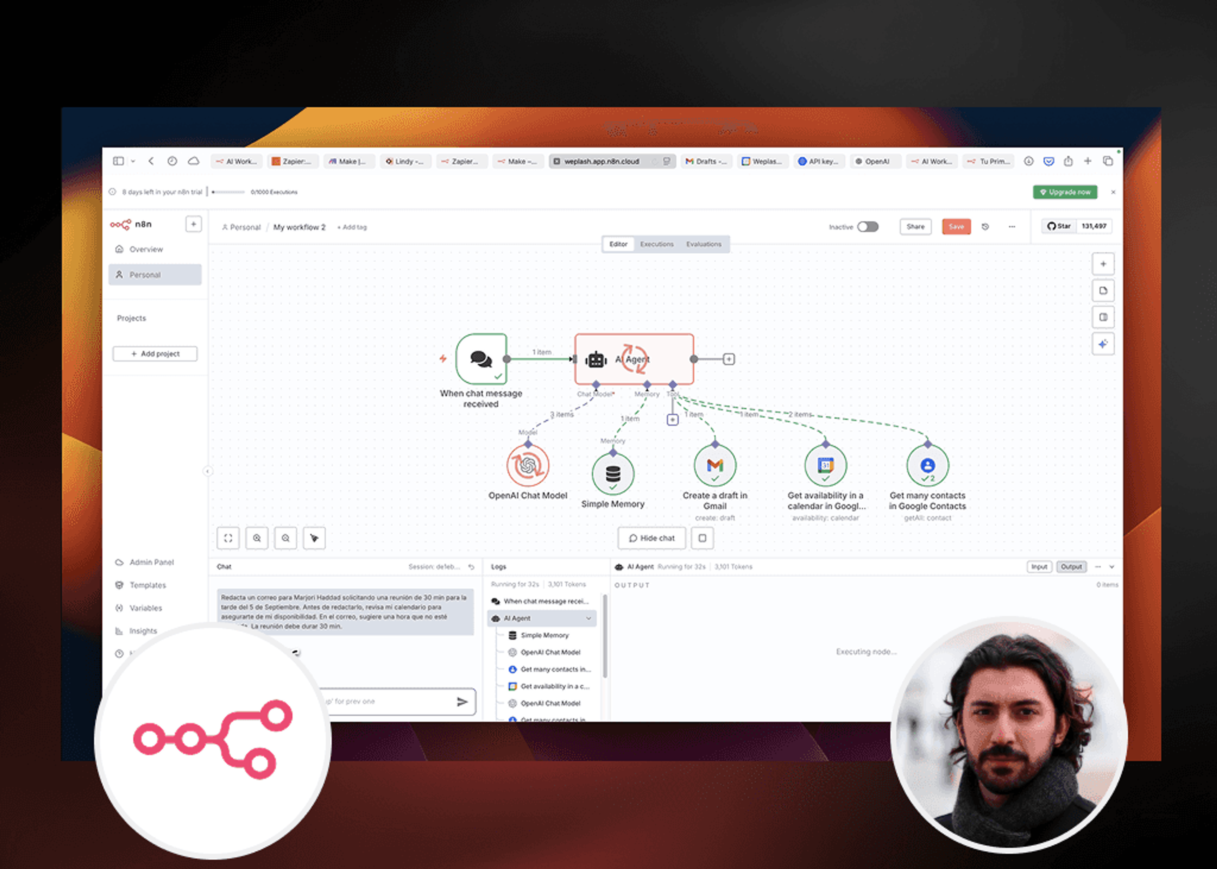Toggle the Inactive workflow switch

(x=868, y=227)
